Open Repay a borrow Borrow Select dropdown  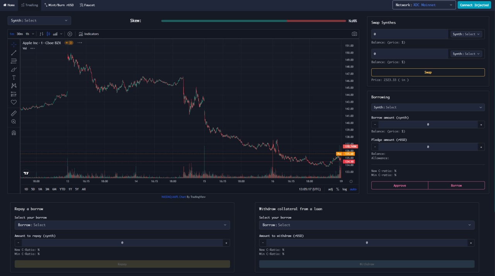coord(122,225)
